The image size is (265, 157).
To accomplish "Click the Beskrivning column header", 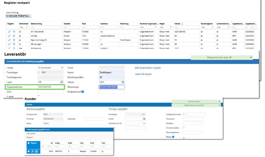I will coord(36,24).
